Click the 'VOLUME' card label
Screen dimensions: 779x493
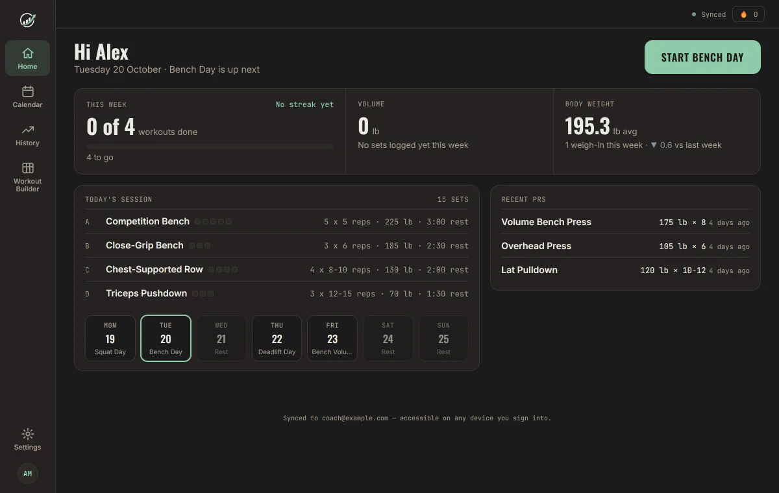coord(371,104)
